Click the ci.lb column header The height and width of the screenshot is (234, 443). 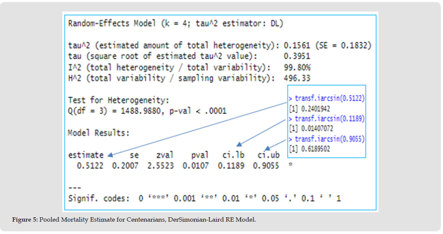(233, 155)
